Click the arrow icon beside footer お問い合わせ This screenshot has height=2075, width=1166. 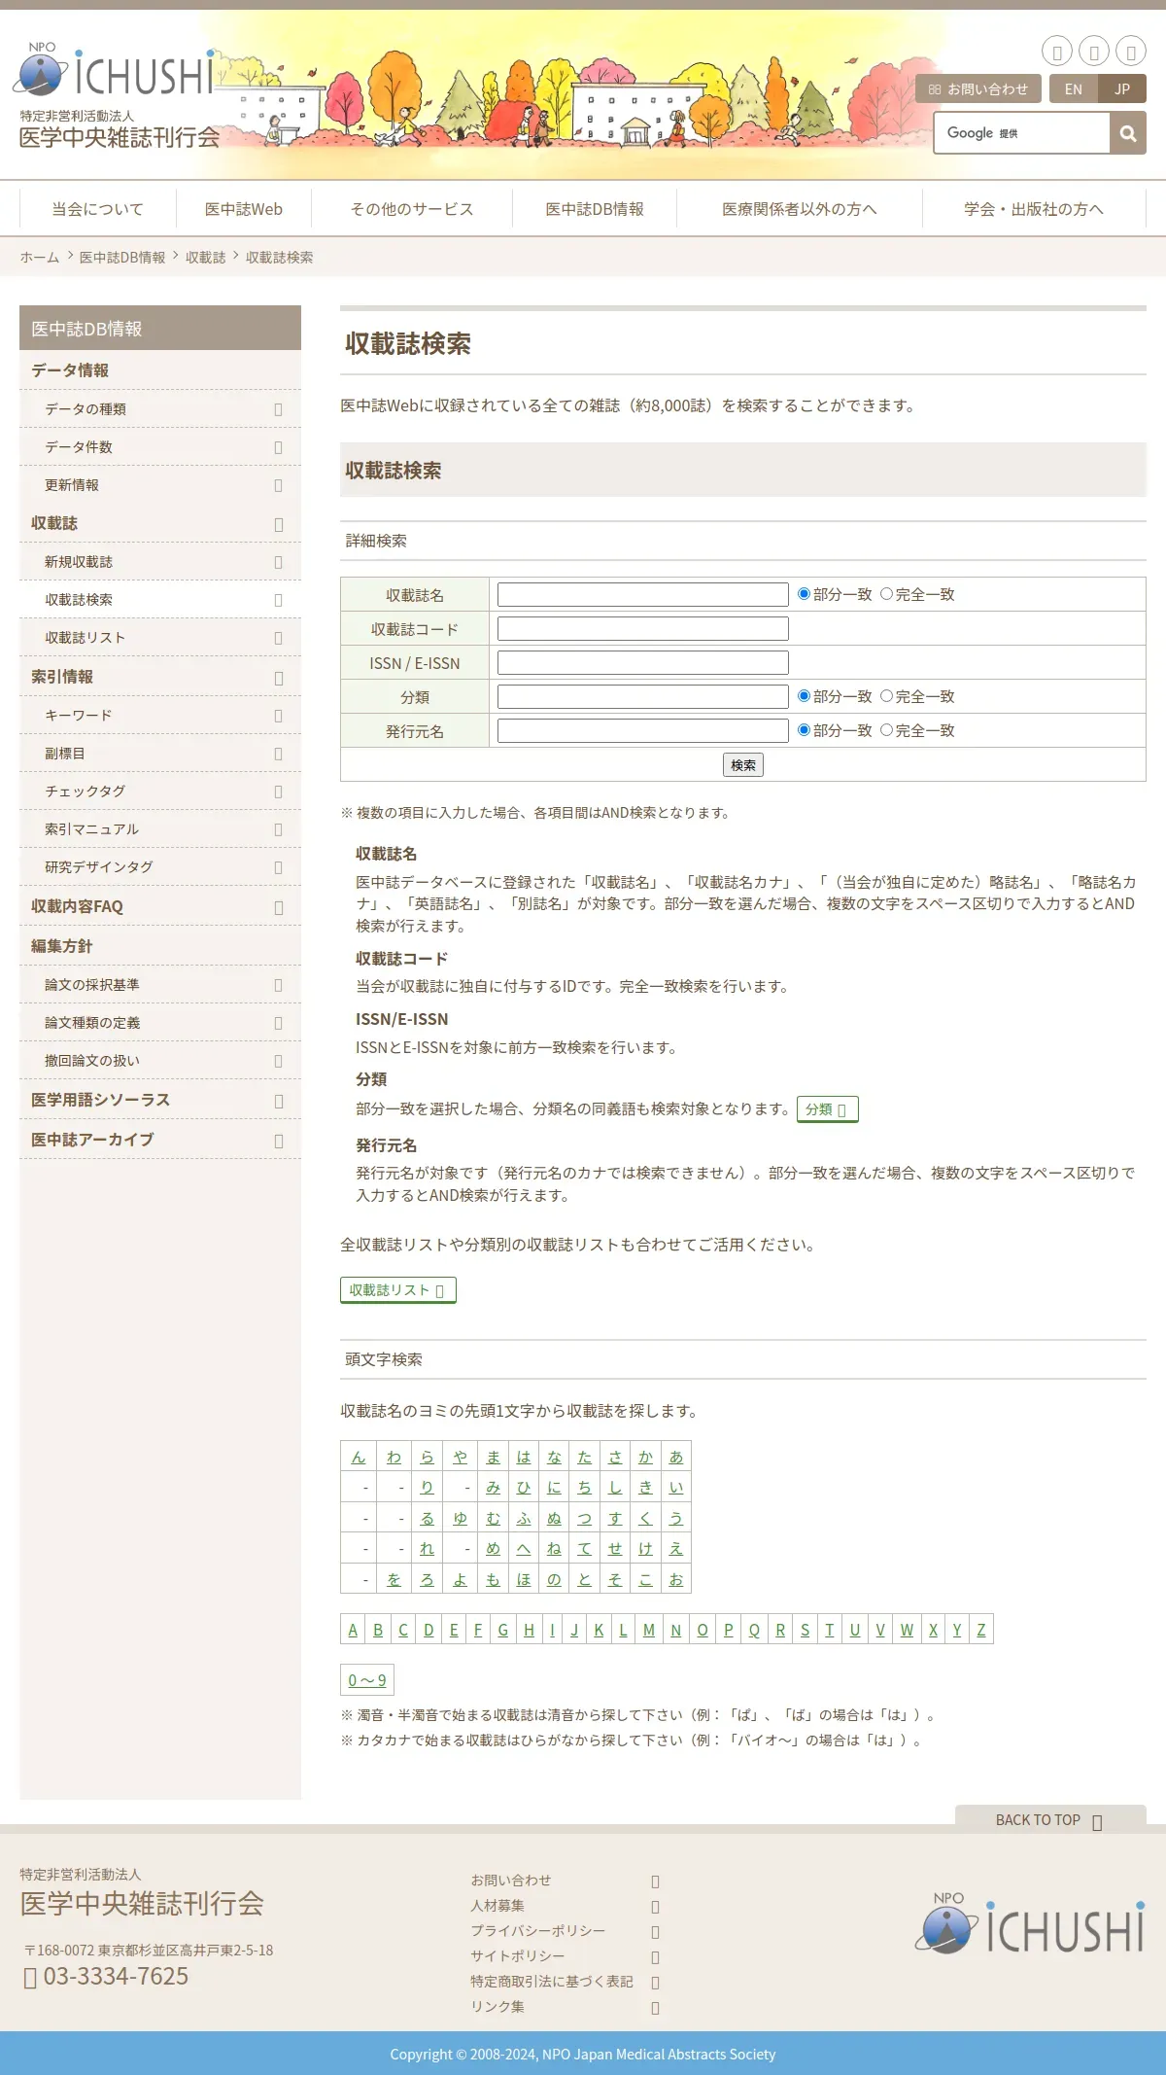(x=655, y=1882)
